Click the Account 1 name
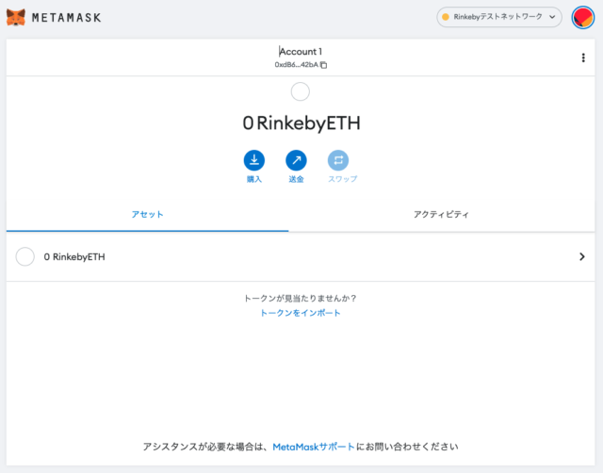 tap(301, 52)
